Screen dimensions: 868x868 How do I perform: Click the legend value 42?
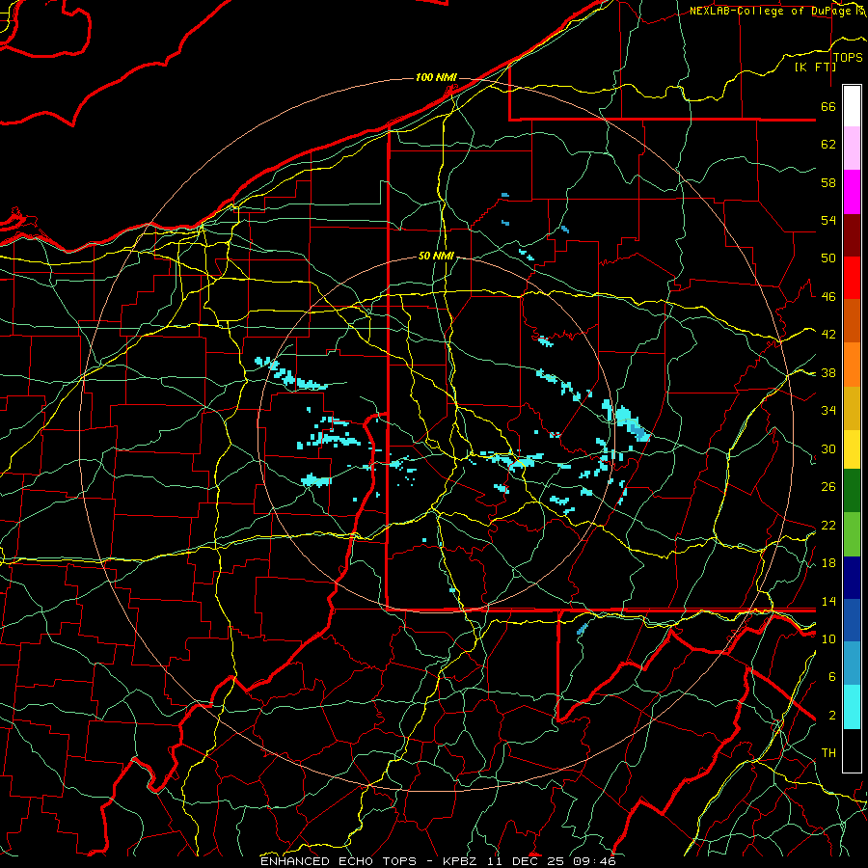(828, 335)
